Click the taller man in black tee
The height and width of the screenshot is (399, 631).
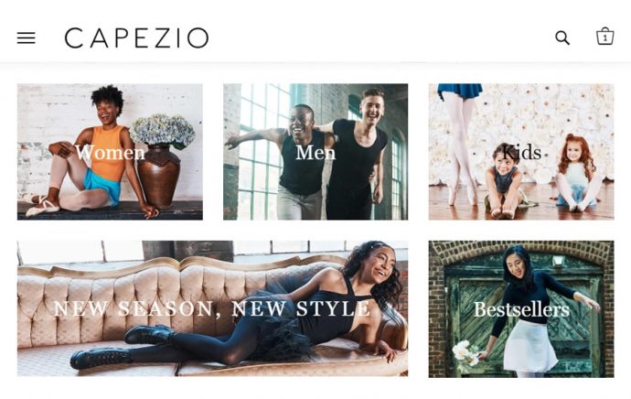358,155
